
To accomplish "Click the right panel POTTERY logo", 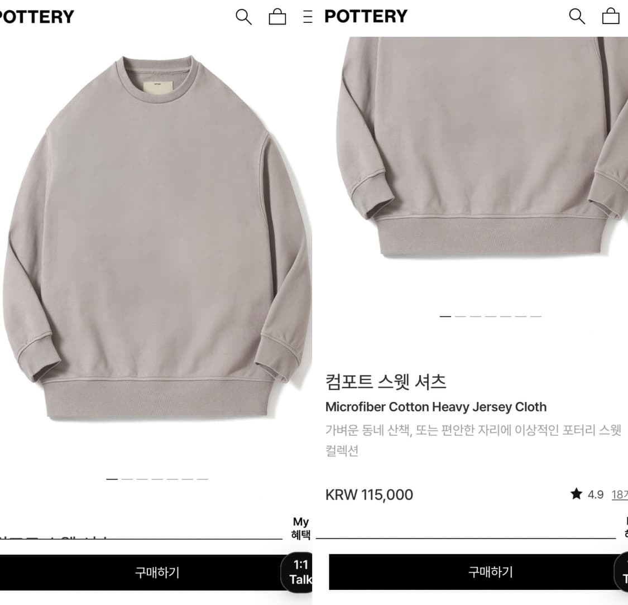I will pyautogui.click(x=366, y=16).
